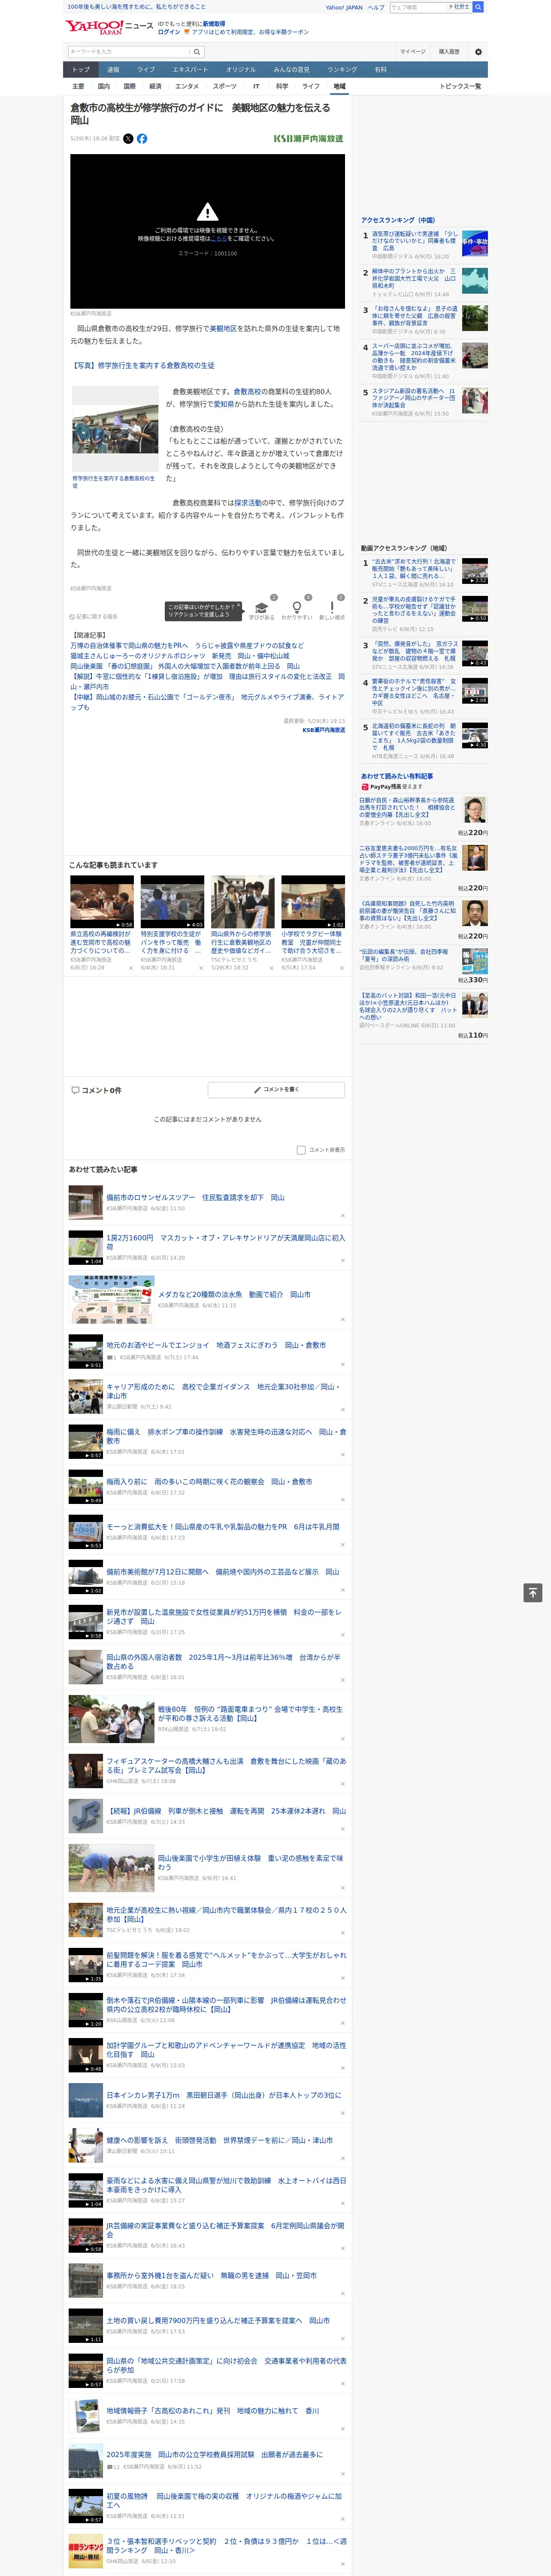This screenshot has height=2576, width=551.
Task: Open the エキスパート tab
Action: 190,70
